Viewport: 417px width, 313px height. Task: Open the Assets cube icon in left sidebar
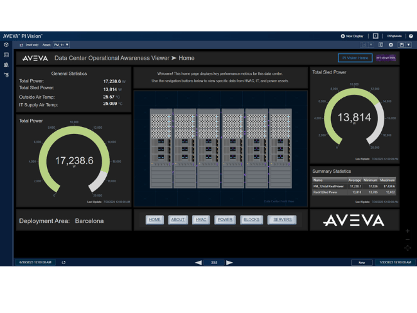click(x=6, y=45)
